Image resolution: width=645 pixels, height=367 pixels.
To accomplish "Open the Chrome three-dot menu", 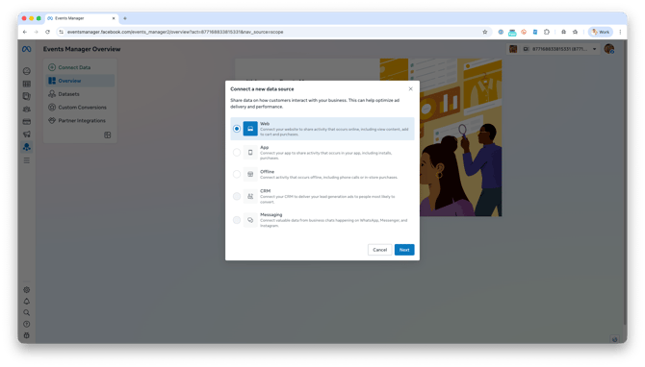I will pos(620,32).
